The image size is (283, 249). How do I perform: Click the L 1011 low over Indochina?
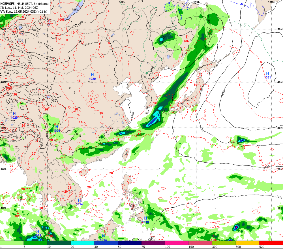(x=69, y=186)
